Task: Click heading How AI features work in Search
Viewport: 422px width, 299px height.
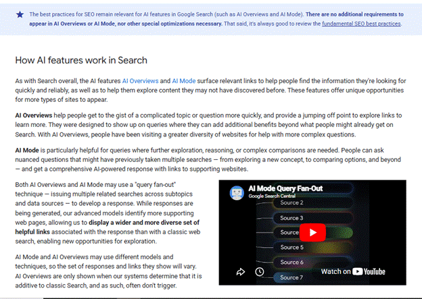Action: coord(81,60)
